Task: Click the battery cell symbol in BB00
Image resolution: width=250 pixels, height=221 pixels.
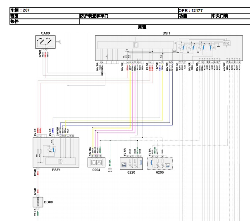Action: click(38, 202)
